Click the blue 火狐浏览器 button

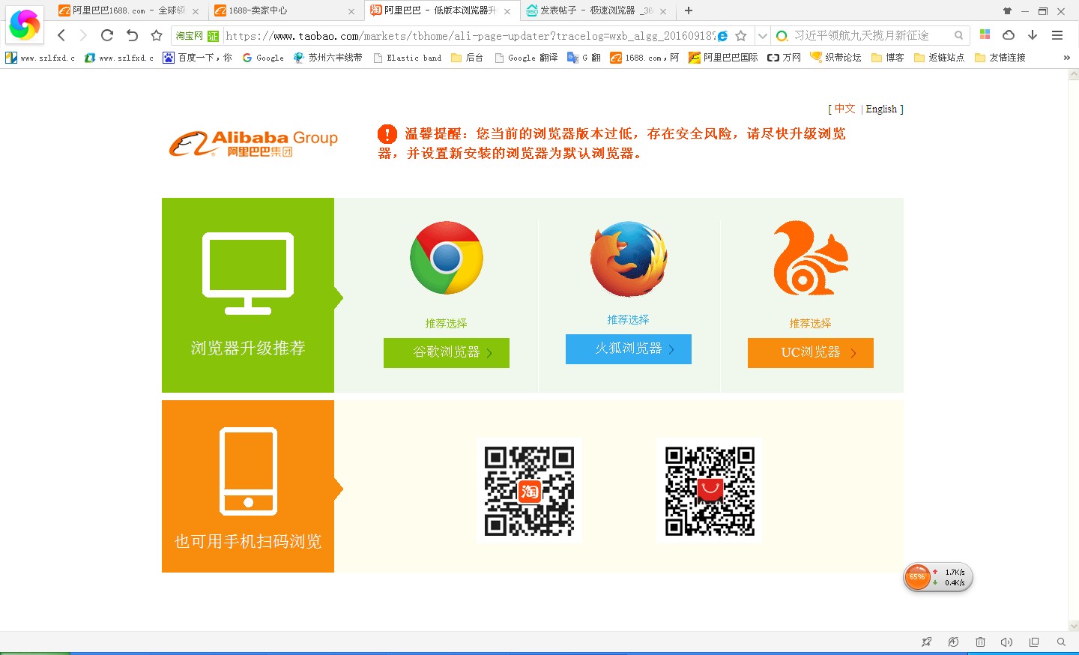tap(629, 349)
